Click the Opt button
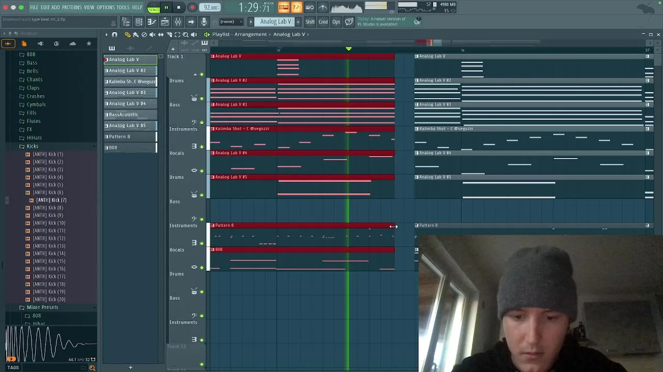Viewport: 663px width, 372px height. (336, 22)
